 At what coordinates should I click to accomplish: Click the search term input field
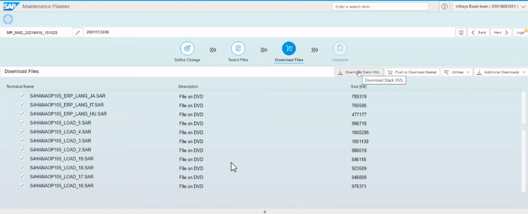tap(380, 6)
